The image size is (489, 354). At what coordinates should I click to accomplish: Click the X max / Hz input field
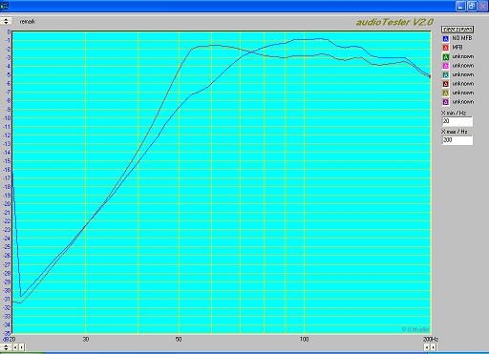tap(457, 140)
